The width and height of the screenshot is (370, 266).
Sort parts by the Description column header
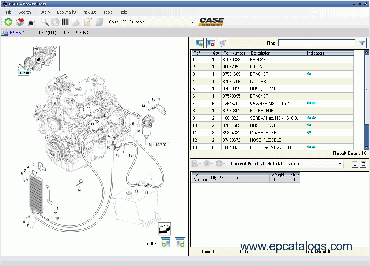pyautogui.click(x=277, y=53)
